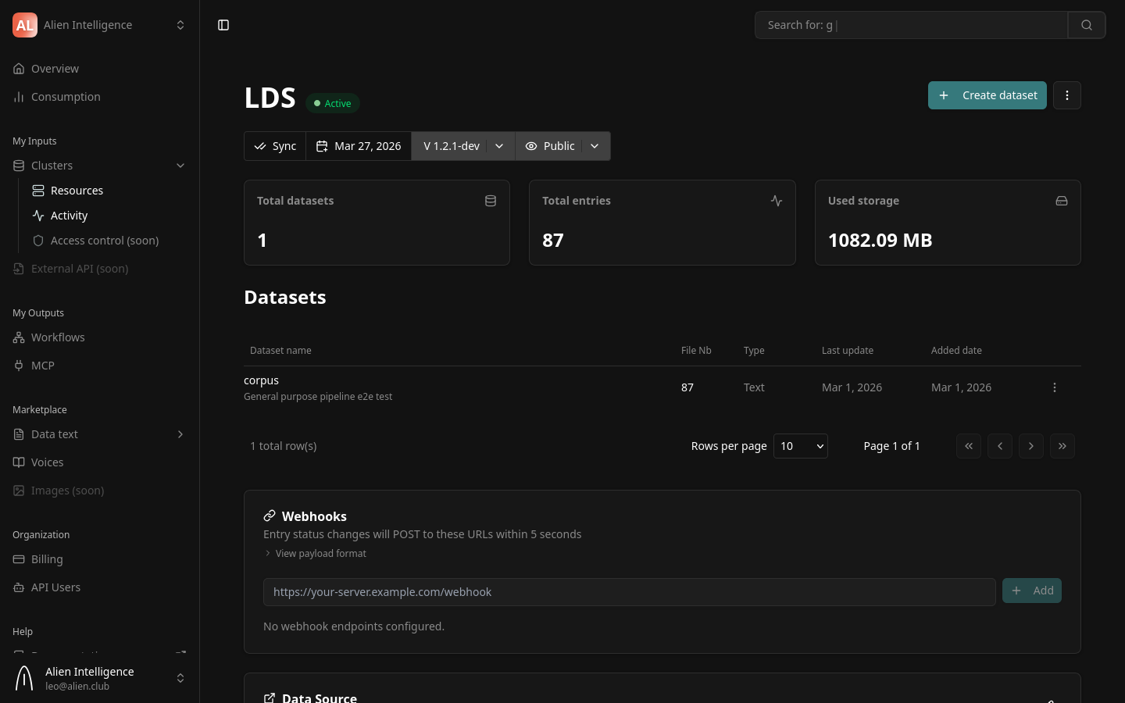Open the MCP section
This screenshot has height=703, width=1125.
coord(43,365)
